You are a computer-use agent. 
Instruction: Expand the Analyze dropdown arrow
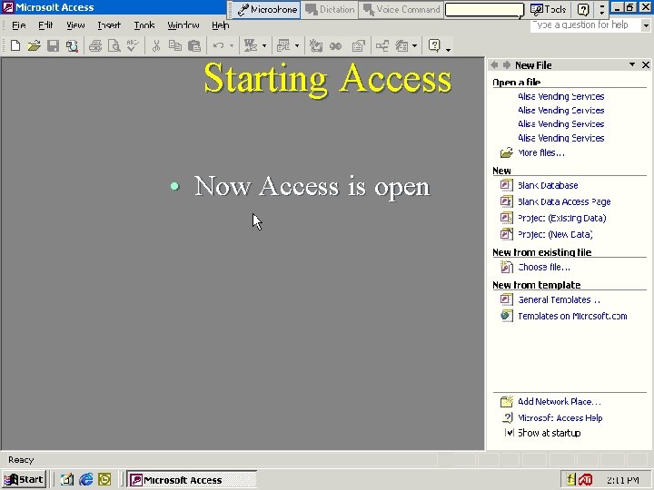click(x=296, y=45)
